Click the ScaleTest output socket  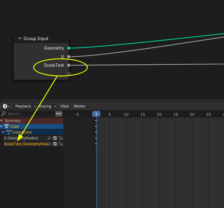(x=69, y=65)
